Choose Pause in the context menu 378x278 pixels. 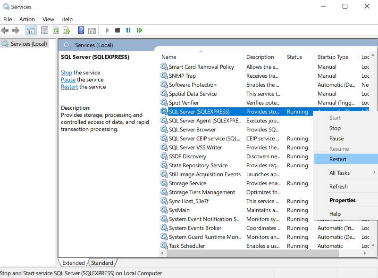click(x=336, y=139)
